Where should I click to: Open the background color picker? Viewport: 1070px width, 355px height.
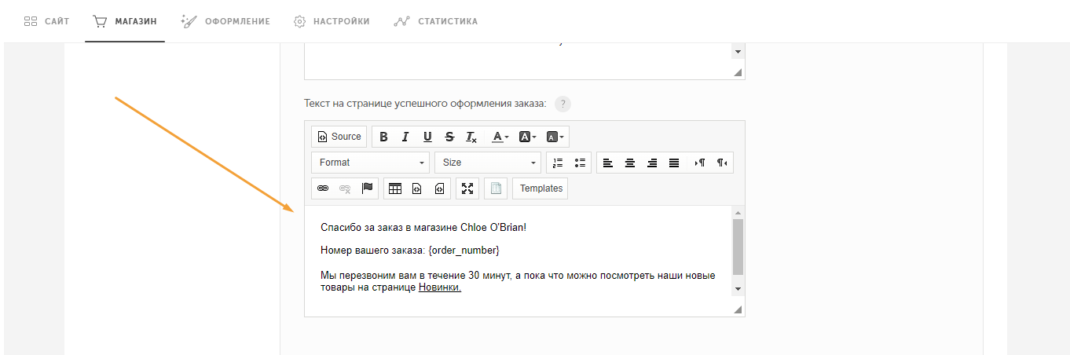click(x=528, y=137)
